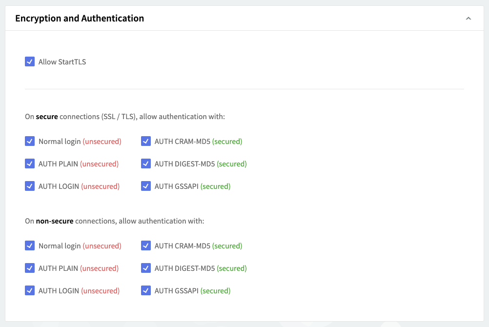Uncheck AUTH DIGEST-MD5 under non-secure connections
489x327 pixels.
(146, 268)
